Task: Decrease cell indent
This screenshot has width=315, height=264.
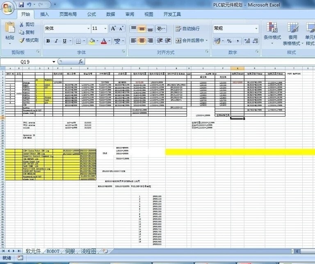Action: pos(160,41)
